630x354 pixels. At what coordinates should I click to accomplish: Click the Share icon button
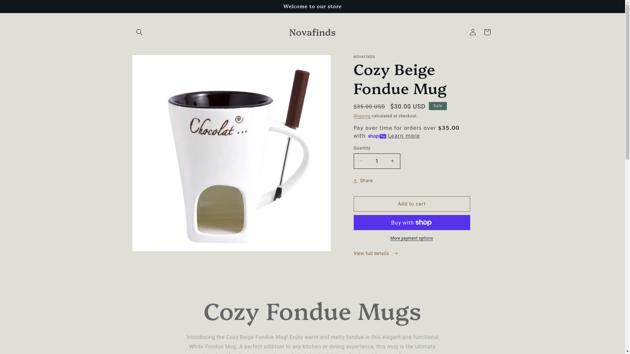point(363,181)
